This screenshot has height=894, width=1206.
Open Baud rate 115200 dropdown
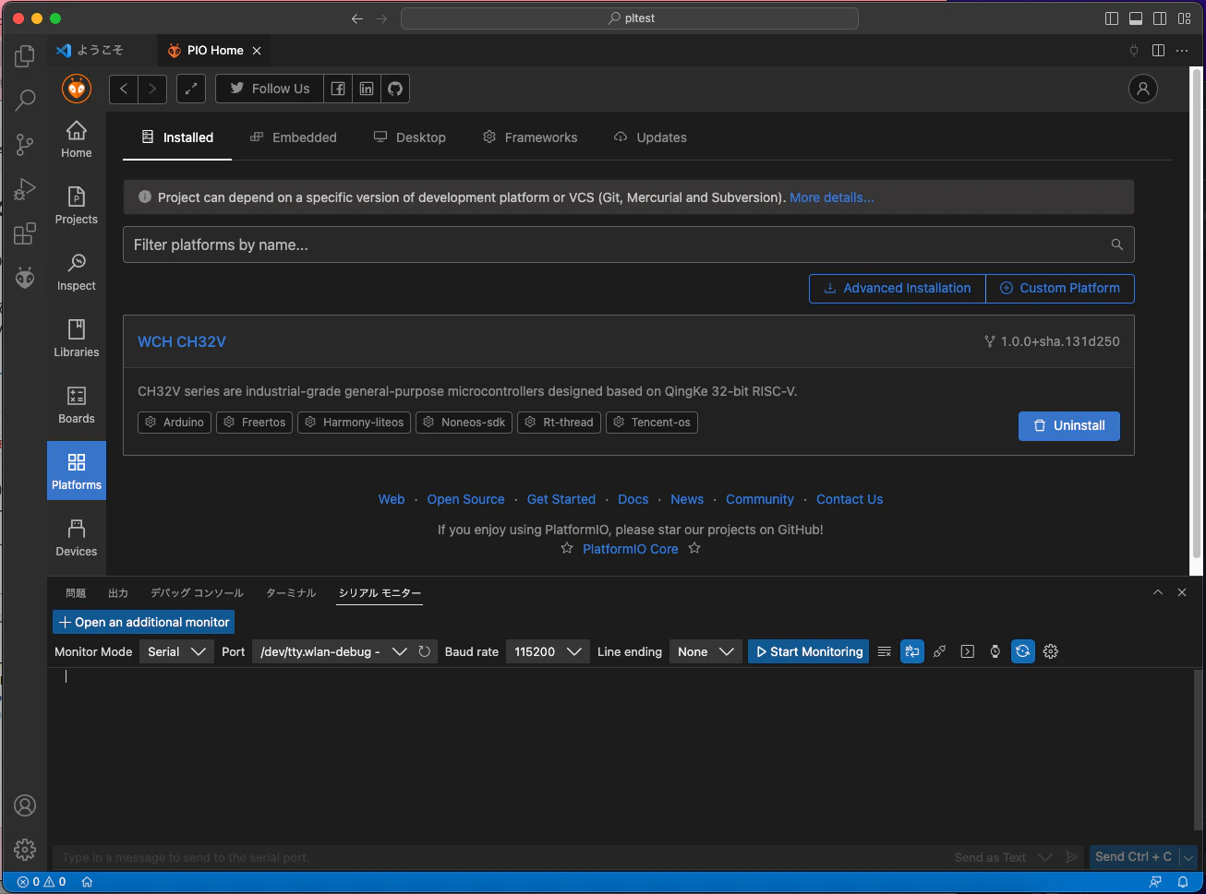(548, 651)
